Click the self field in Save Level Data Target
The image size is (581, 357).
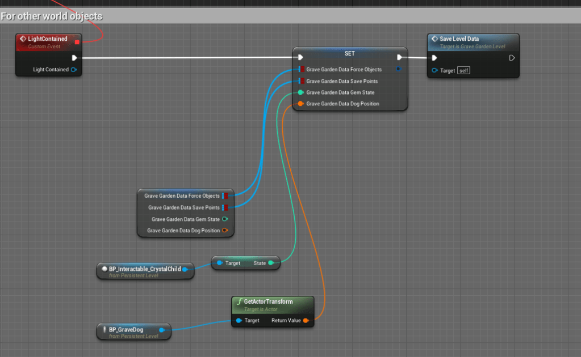[464, 71]
